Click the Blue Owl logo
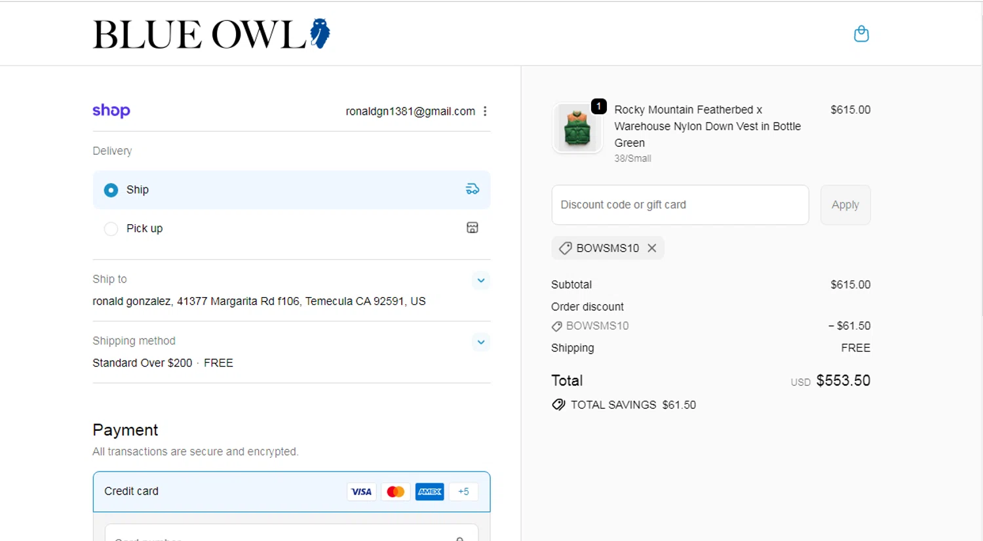This screenshot has height=541, width=983. tap(211, 34)
